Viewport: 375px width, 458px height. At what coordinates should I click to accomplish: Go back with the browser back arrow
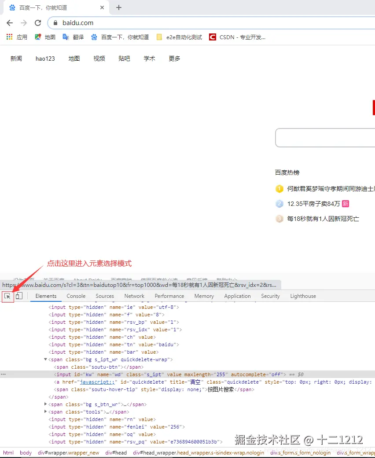point(10,23)
